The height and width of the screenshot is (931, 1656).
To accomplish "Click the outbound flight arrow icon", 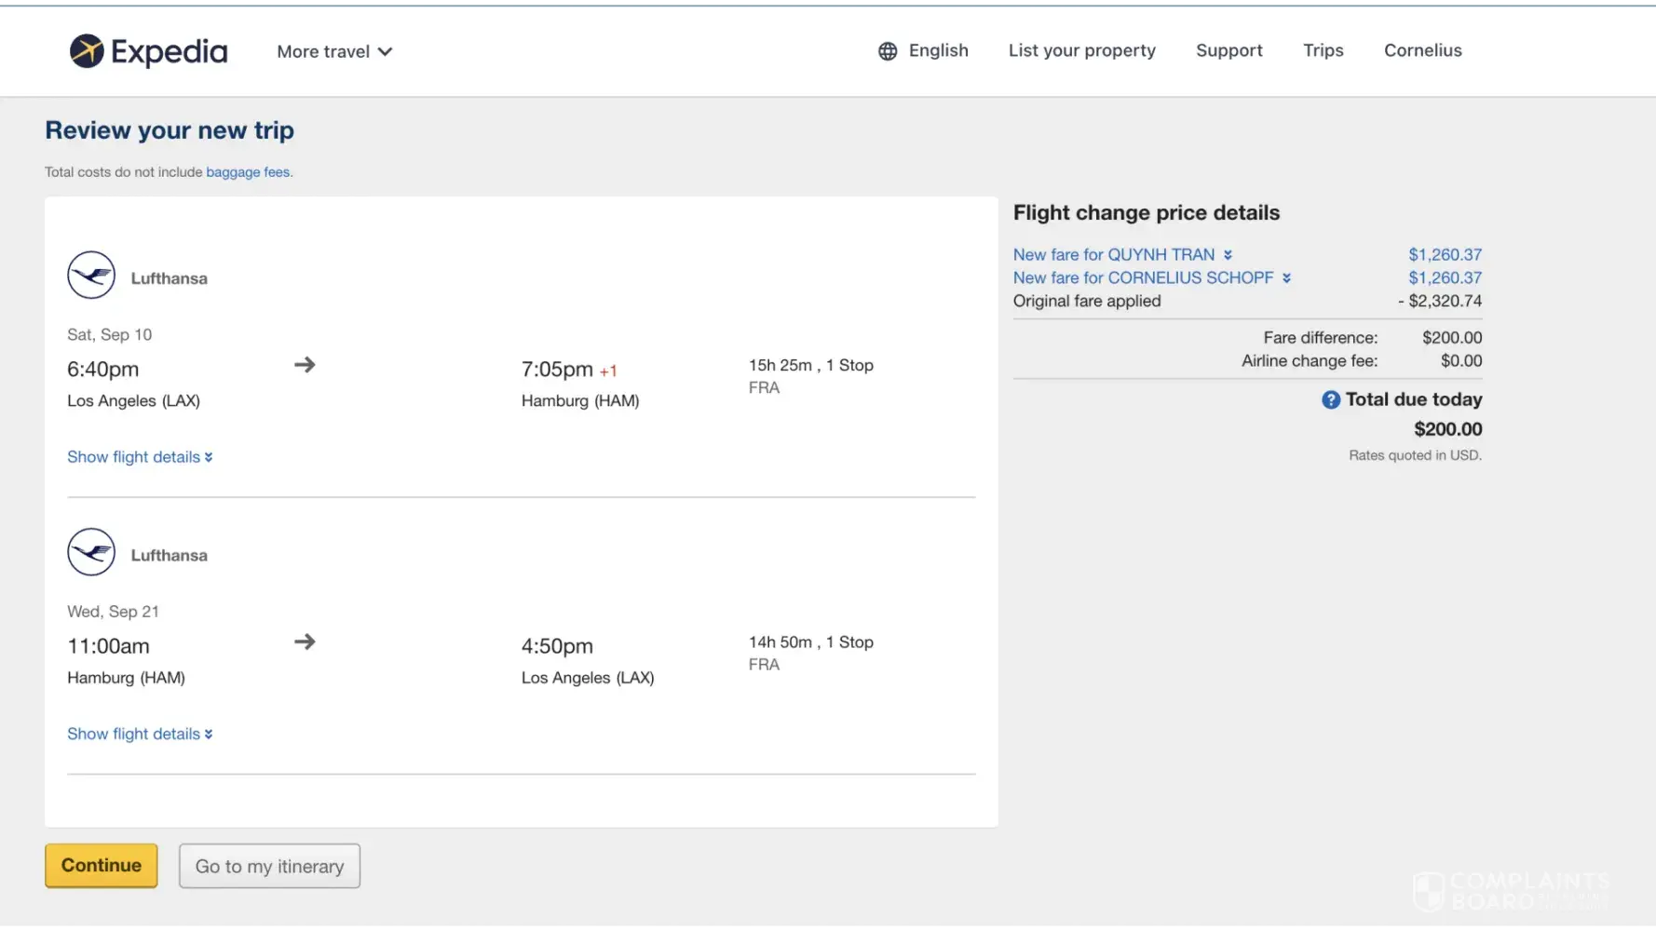I will click(305, 365).
